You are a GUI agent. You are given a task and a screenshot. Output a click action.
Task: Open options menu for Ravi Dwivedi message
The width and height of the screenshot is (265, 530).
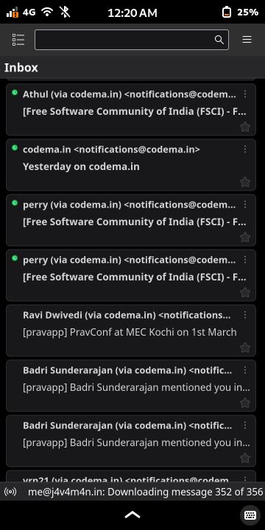pyautogui.click(x=245, y=315)
